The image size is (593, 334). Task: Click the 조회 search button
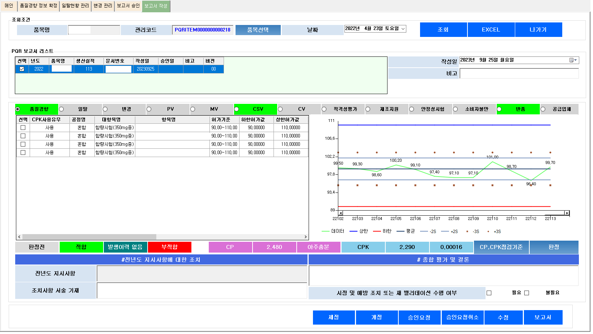(443, 30)
